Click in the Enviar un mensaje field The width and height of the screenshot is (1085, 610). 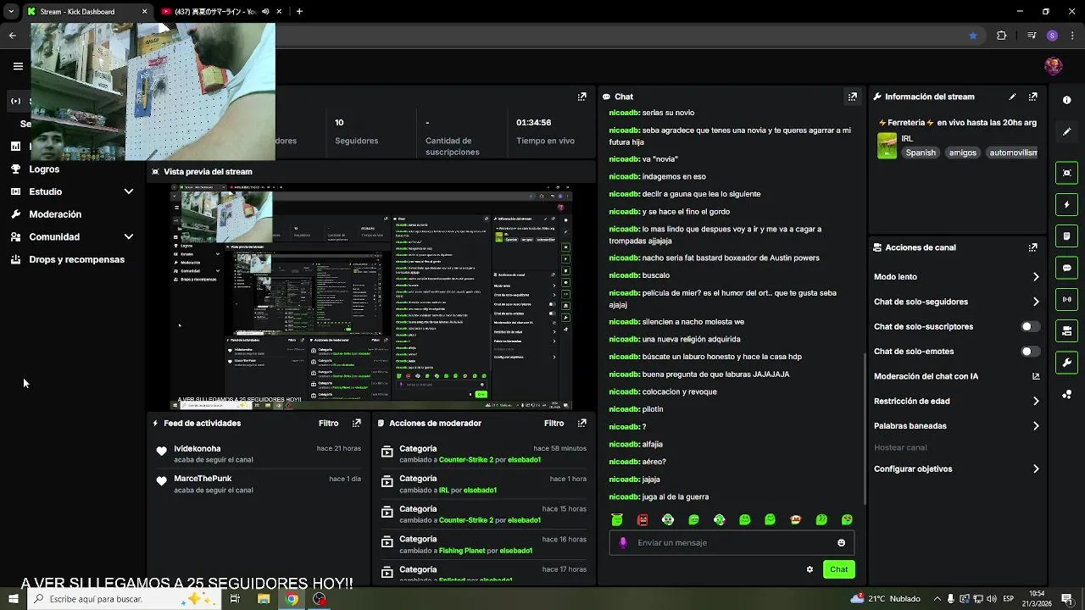732,543
